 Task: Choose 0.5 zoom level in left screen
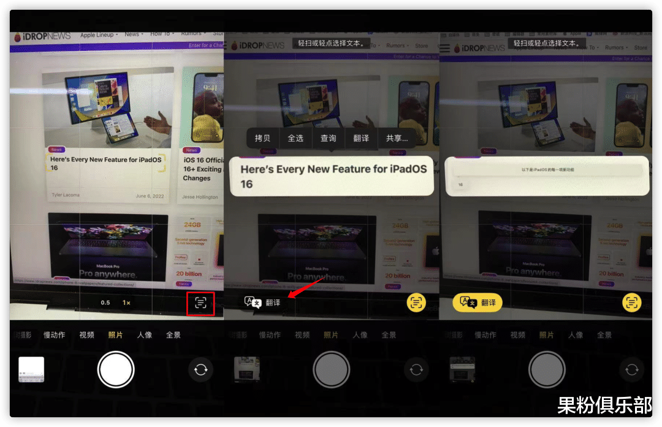tap(105, 302)
